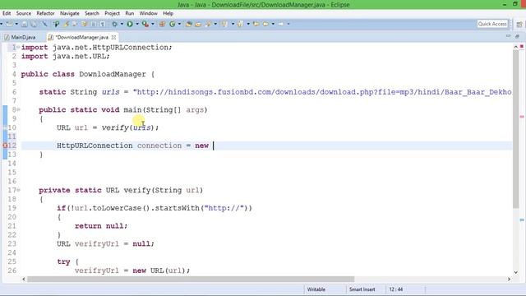Click the 'return null;' statement on line 21
Image resolution: width=526 pixels, height=296 pixels.
click(101, 226)
